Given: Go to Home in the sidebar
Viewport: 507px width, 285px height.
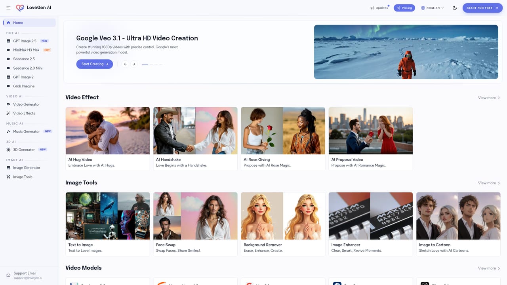Looking at the screenshot, I should point(29,23).
